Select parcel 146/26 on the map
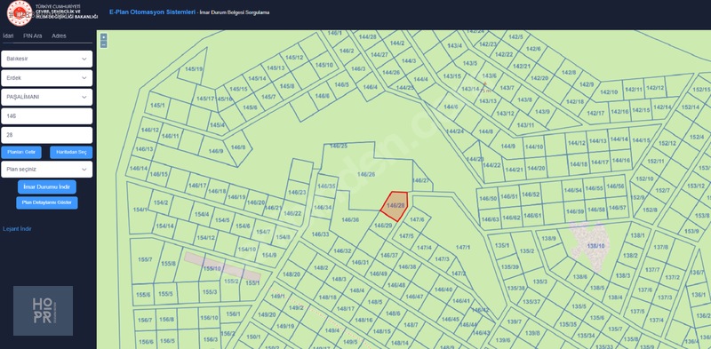Screen dimensions: 711x349 tap(366, 174)
